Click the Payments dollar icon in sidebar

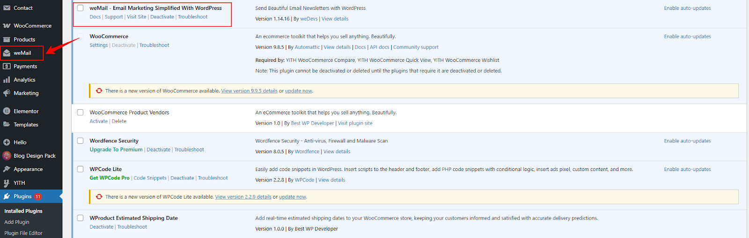click(7, 67)
